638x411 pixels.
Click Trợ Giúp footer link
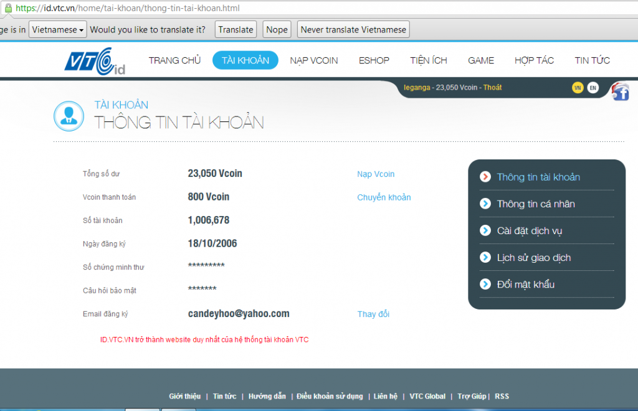472,396
